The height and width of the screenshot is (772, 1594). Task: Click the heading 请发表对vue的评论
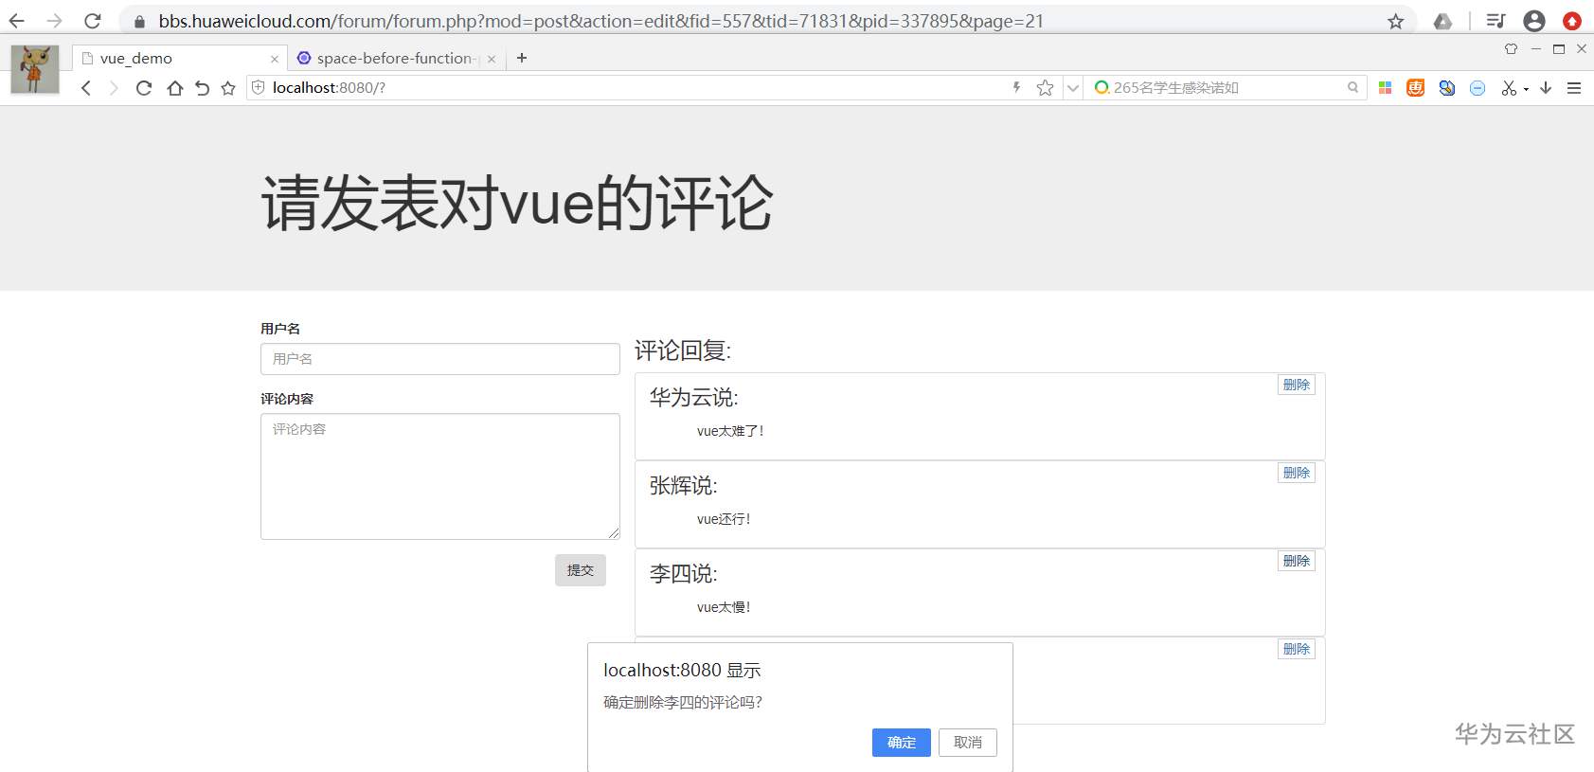coord(517,203)
